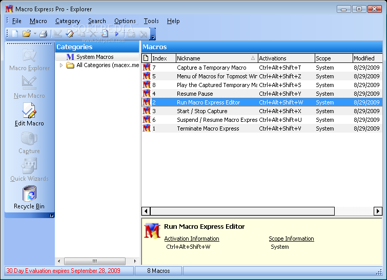Screen dimensions: 387x280
Task: Start Capture from the sidebar
Action: [29, 143]
